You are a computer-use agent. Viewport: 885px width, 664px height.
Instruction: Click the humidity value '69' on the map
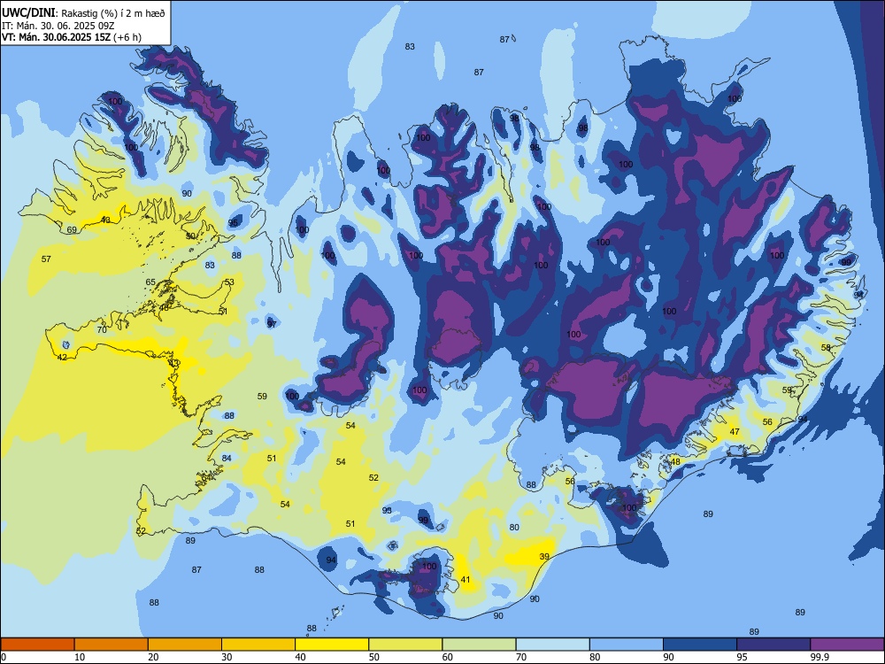click(72, 230)
